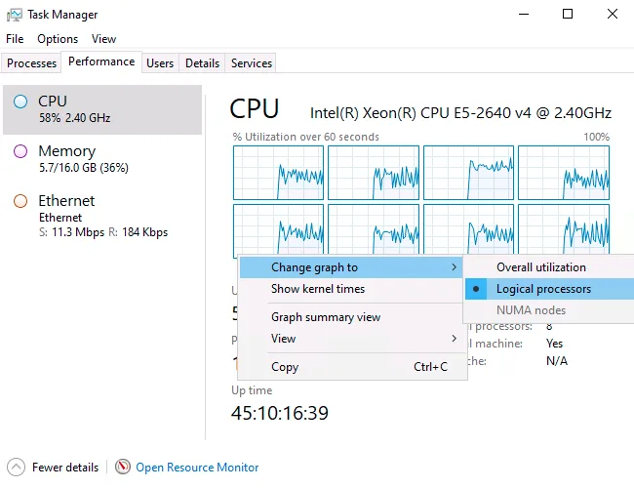
Task: Select the Ethernet circle icon in sidebar
Action: click(20, 201)
